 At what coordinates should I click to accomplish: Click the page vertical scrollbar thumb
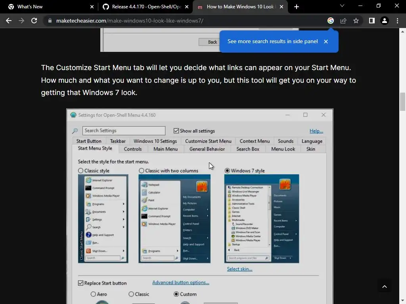[x=402, y=102]
